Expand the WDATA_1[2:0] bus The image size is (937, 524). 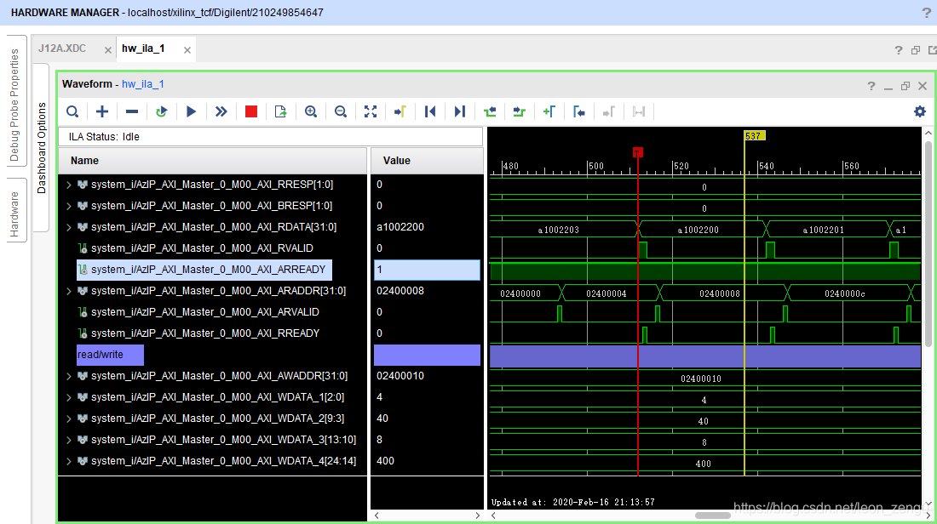pyautogui.click(x=69, y=397)
